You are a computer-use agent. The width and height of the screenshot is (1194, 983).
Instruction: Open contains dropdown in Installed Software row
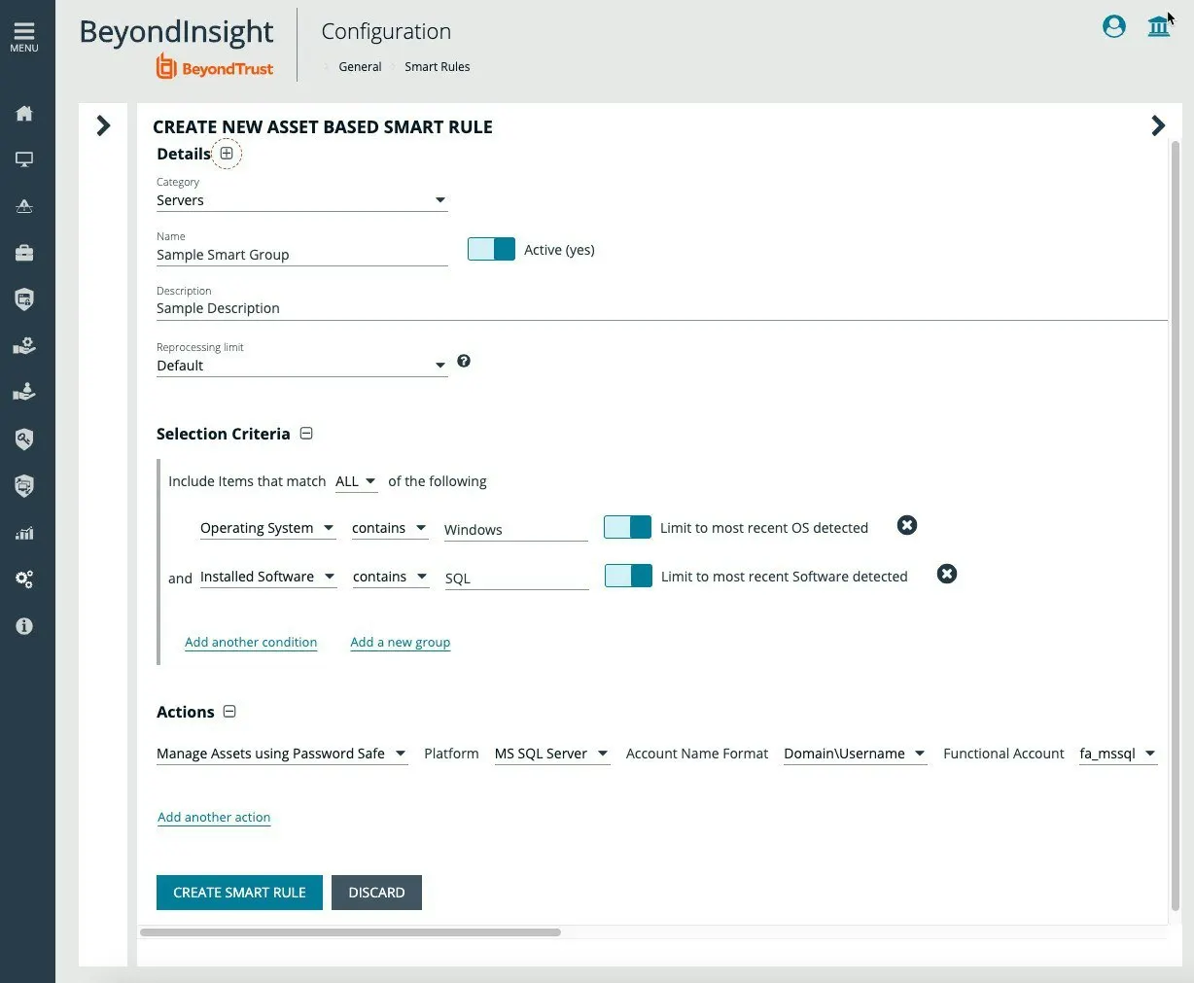click(391, 577)
